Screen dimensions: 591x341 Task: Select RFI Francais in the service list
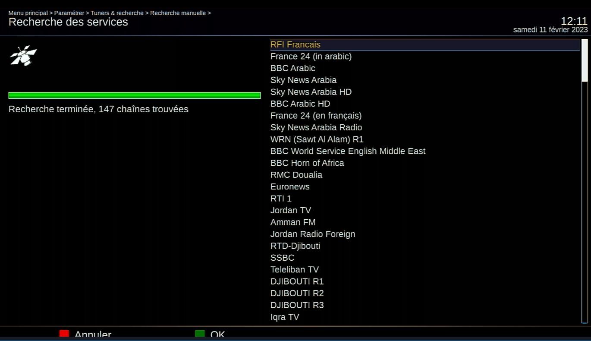point(425,45)
